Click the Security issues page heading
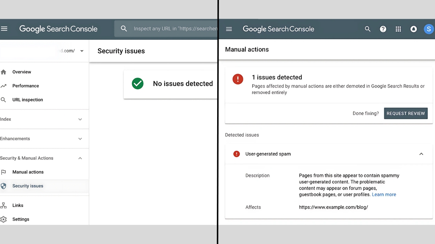The width and height of the screenshot is (435, 244). tap(121, 51)
